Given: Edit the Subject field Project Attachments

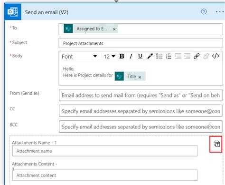Looking at the screenshot, I should coord(141,43).
